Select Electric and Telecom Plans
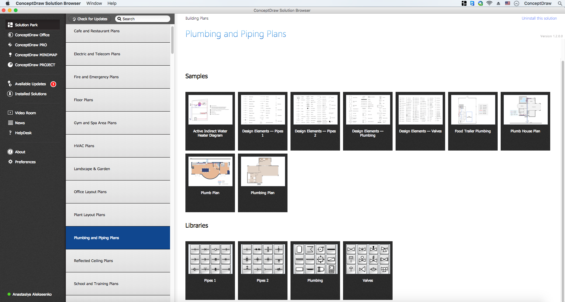 (118, 54)
